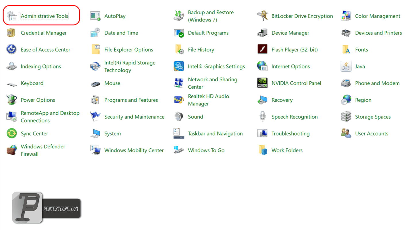Click the NVIDIA Control Panel icon
The height and width of the screenshot is (230, 410).
click(x=263, y=83)
